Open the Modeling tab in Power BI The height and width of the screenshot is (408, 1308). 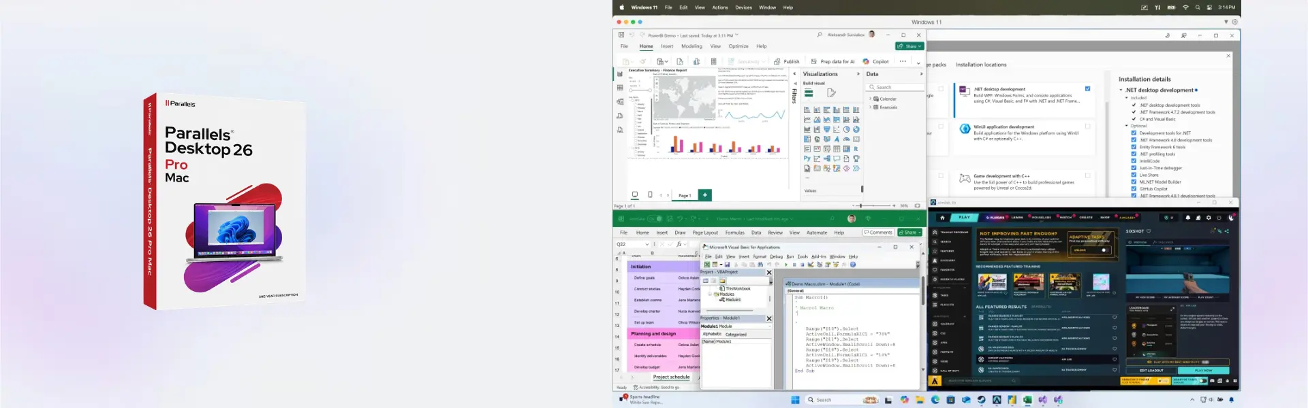691,46
